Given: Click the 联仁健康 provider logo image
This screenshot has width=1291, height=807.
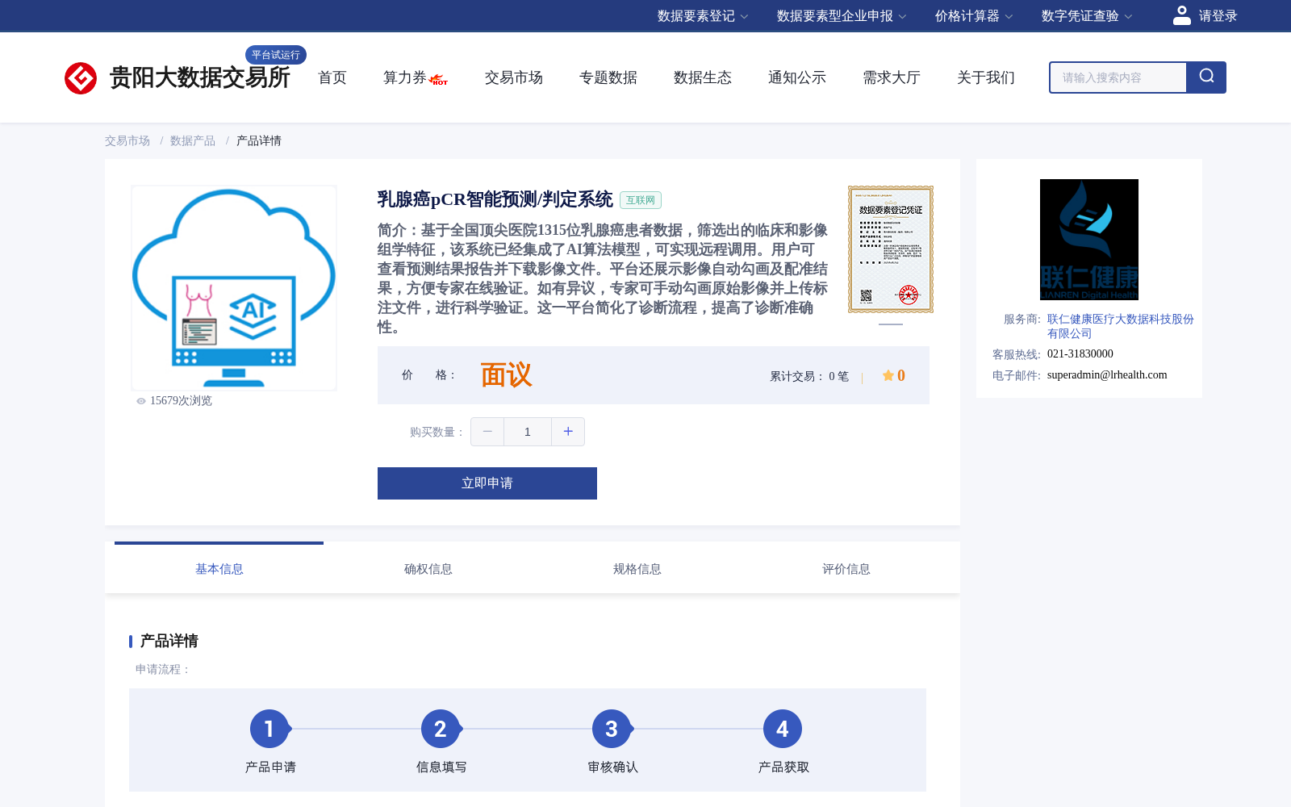Looking at the screenshot, I should (x=1089, y=240).
